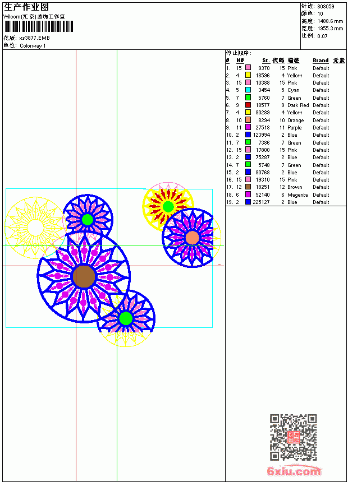This screenshot has width=348, height=482.
Task: Click the QR code image
Action: pyautogui.click(x=293, y=437)
